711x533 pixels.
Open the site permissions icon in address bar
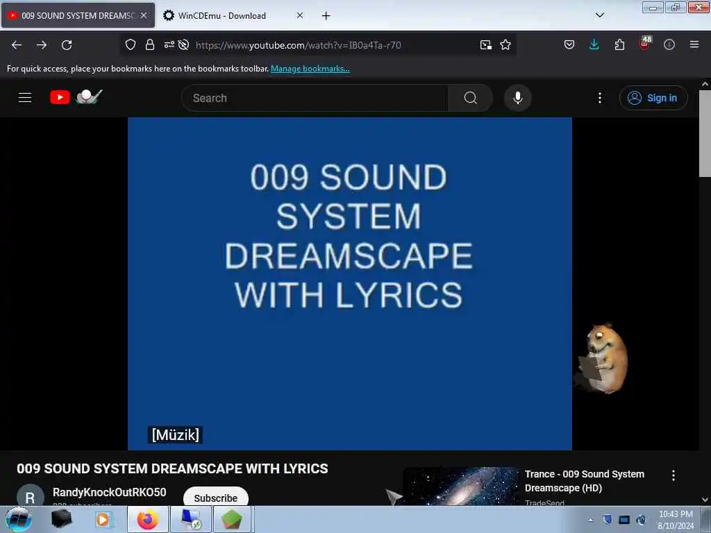(x=169, y=44)
